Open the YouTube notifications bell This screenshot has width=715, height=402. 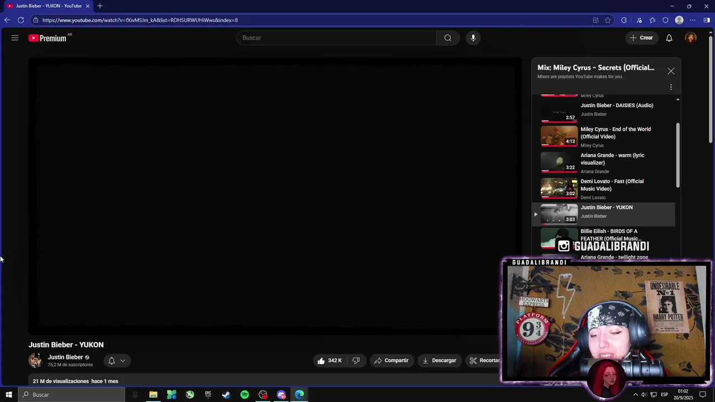point(669,38)
